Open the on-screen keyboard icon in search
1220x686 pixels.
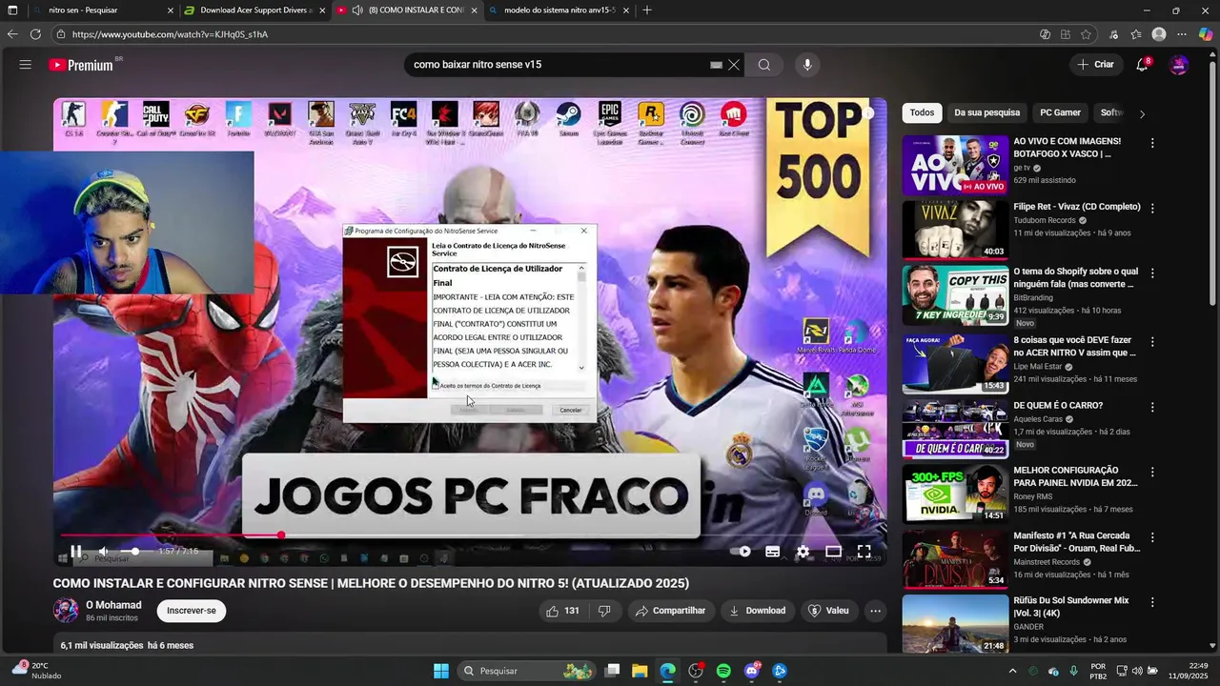pyautogui.click(x=716, y=65)
